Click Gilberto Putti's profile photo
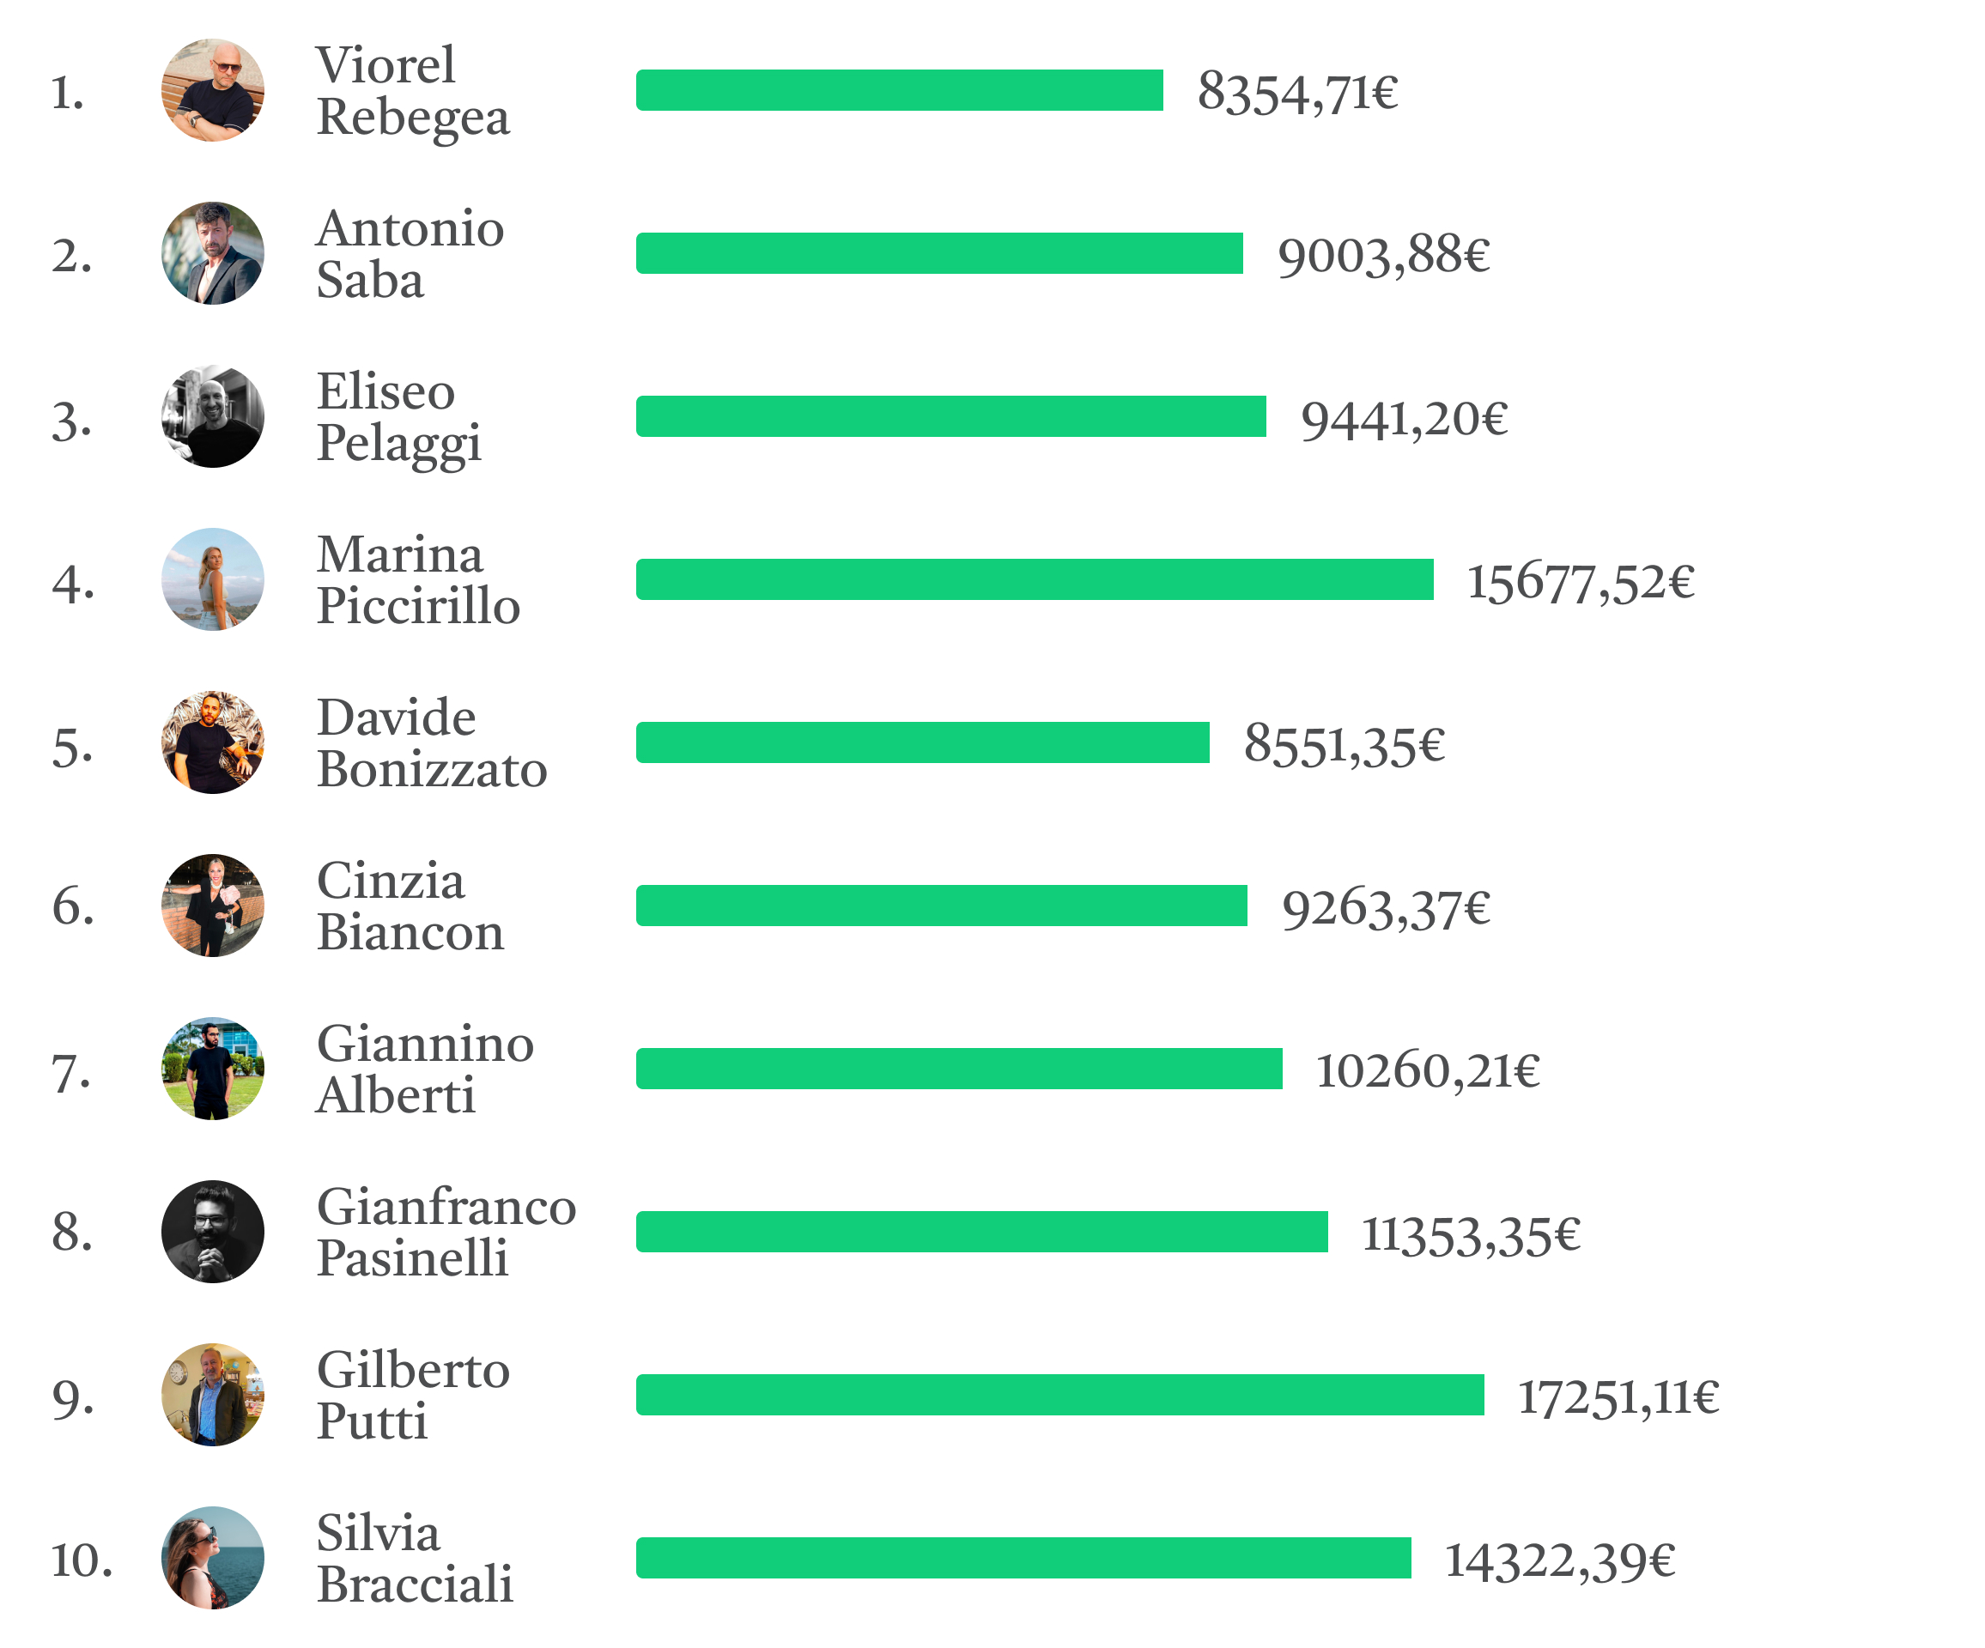Screen dimensions: 1985x1648 [x=213, y=1395]
